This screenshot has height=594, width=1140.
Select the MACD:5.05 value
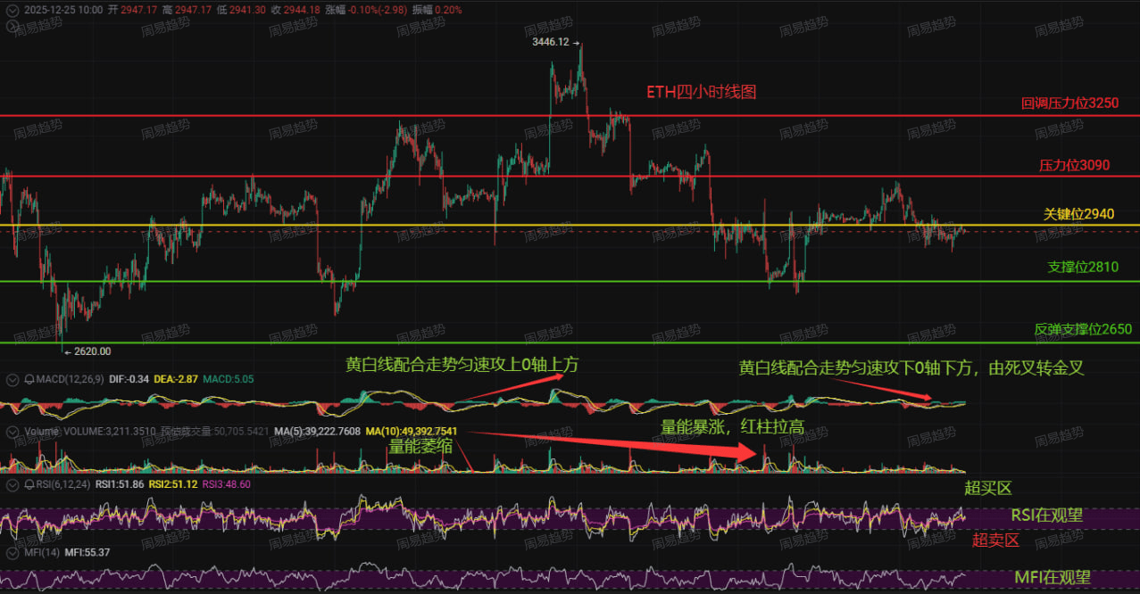click(229, 379)
